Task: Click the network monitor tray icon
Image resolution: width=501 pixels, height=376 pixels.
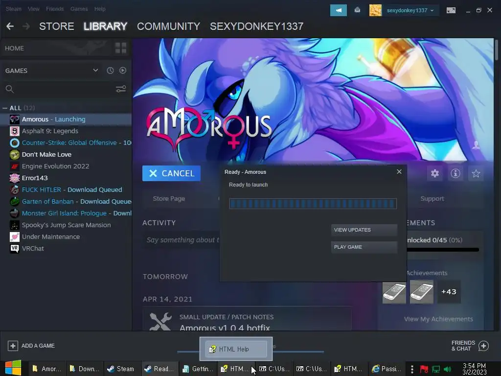Action: coord(436,369)
